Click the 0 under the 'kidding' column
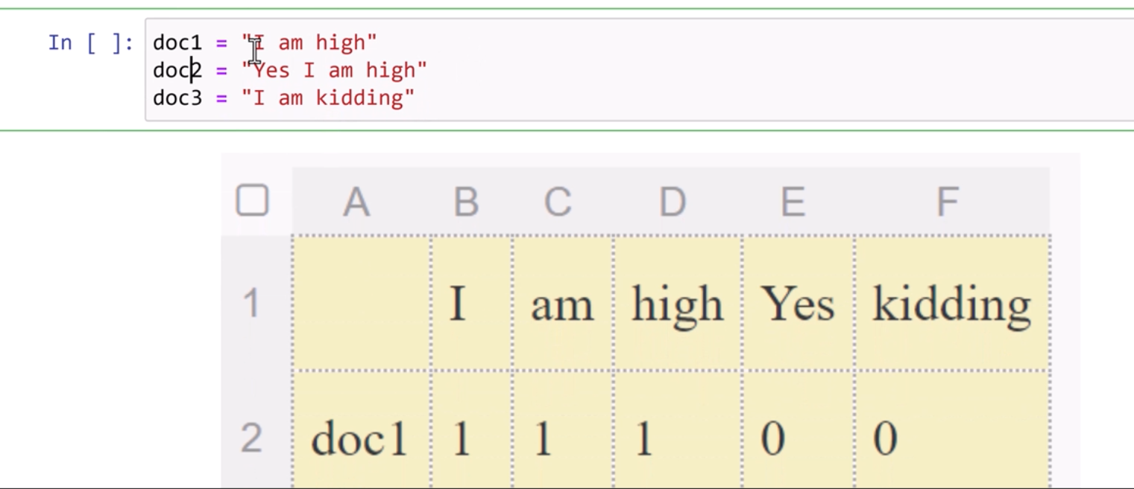This screenshot has width=1134, height=489. pyautogui.click(x=885, y=438)
